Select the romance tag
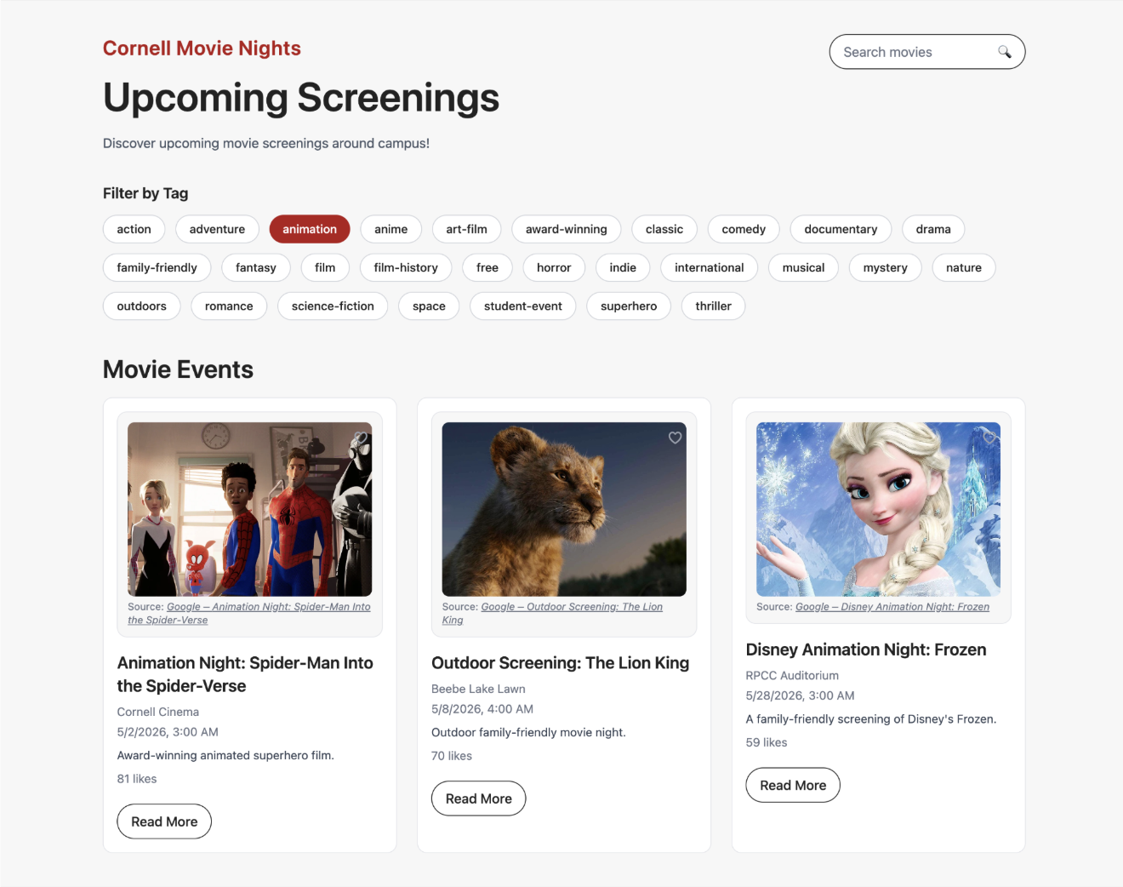1123x887 pixels. click(x=229, y=306)
